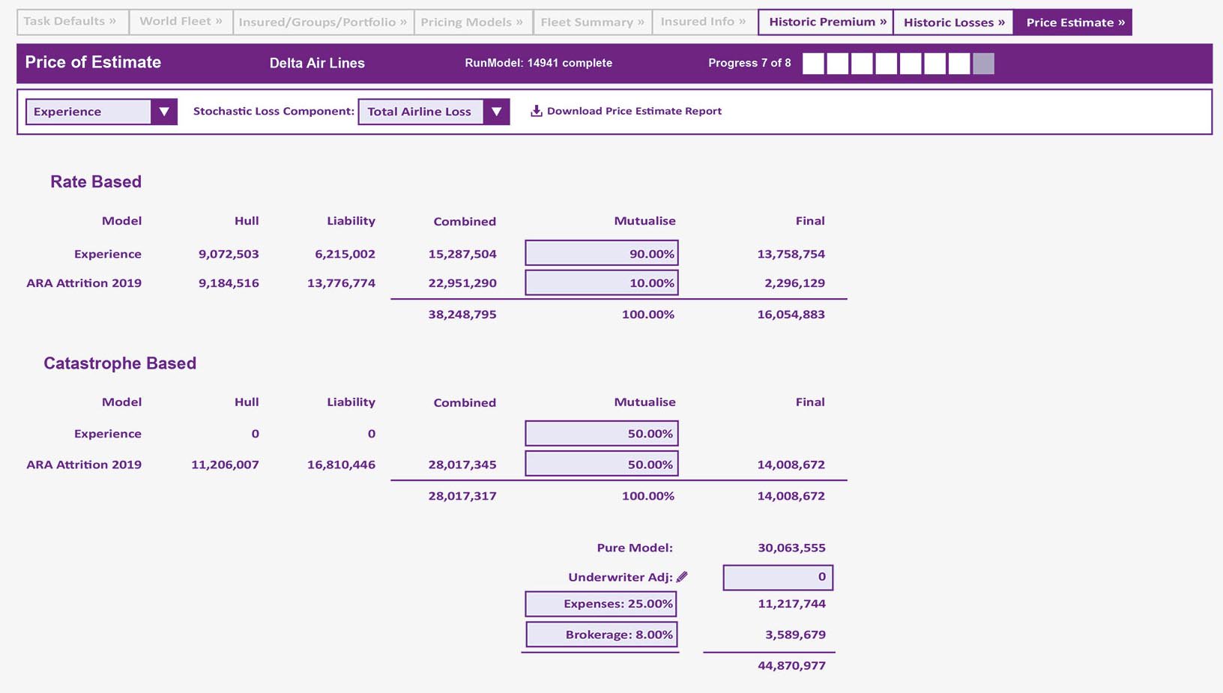Click the last greyed progress step square
Screen dimensions: 1223x693
tap(983, 64)
